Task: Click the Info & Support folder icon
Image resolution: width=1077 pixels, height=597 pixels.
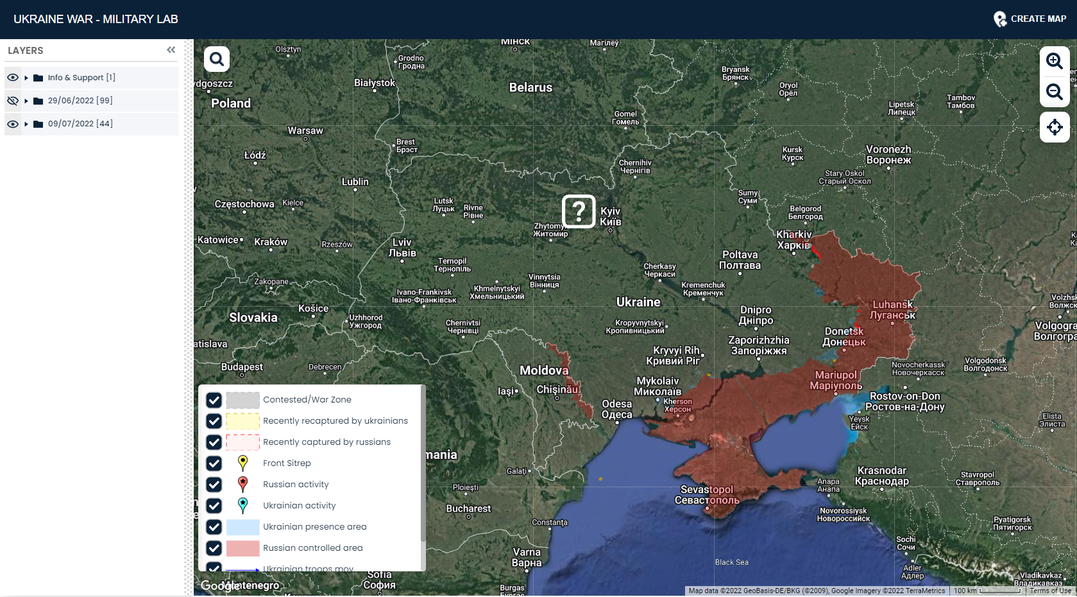Action: click(x=38, y=78)
